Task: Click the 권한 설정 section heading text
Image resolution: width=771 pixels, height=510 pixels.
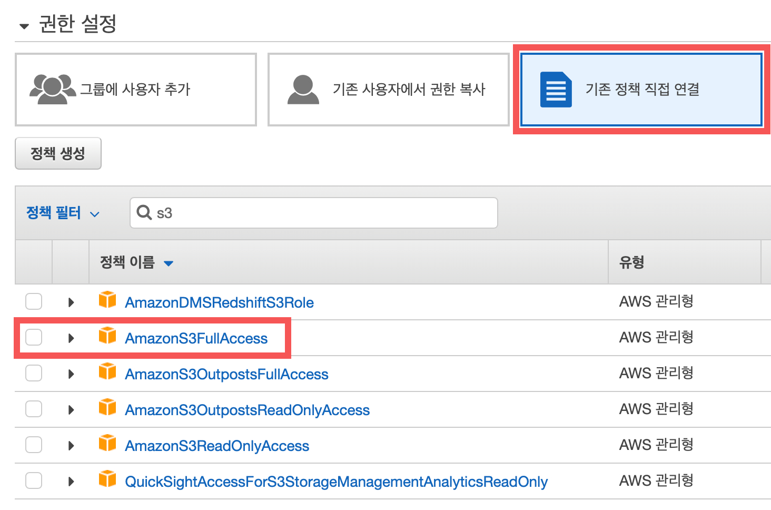Action: pos(77,24)
